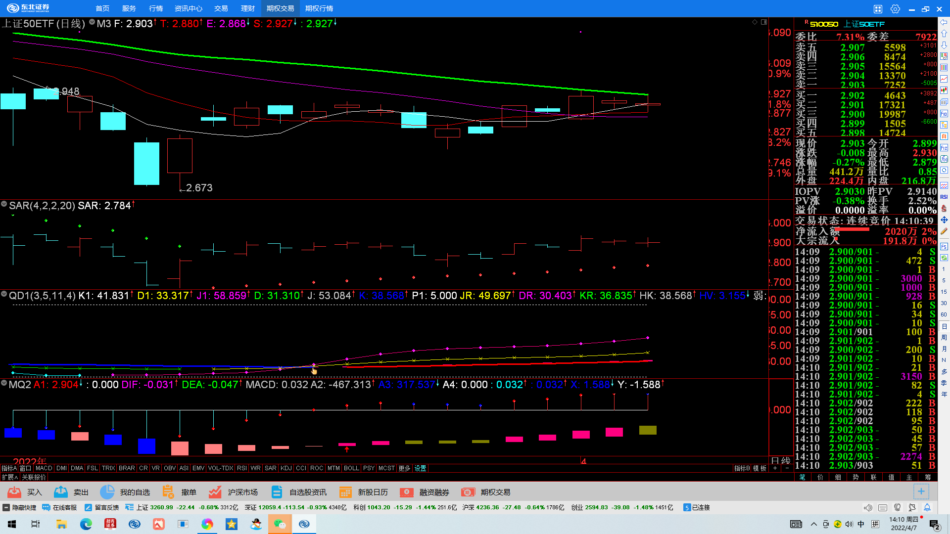The height and width of the screenshot is (534, 950).
Task: Toggle the side panel icon above chart
Action: 764,22
